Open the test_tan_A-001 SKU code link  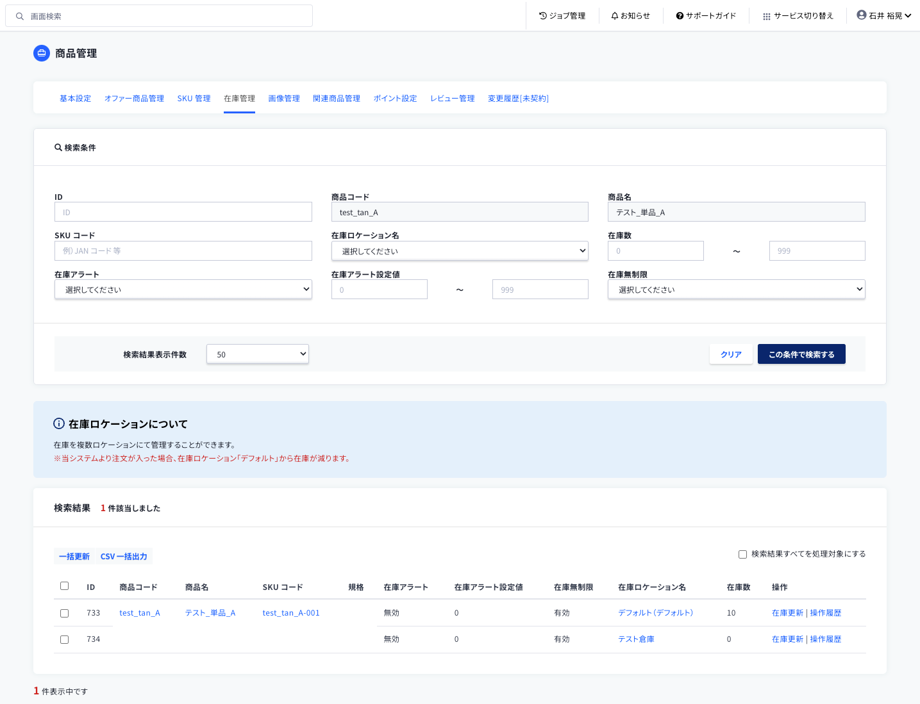coord(291,613)
